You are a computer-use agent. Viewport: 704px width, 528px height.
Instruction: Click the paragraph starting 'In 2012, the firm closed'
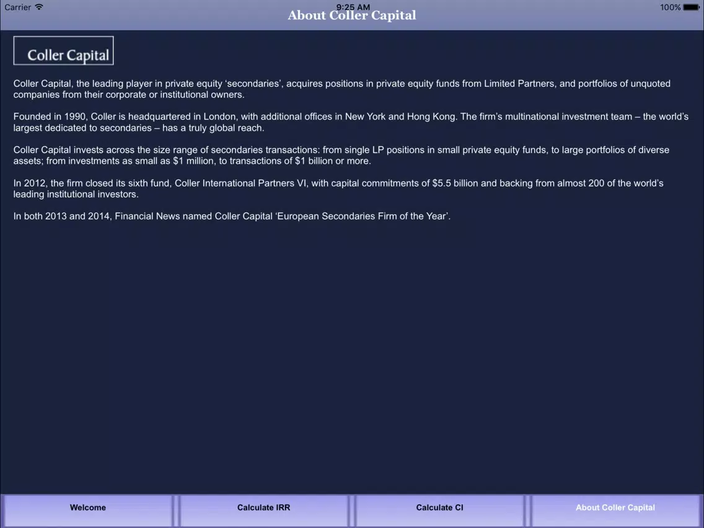[338, 188]
